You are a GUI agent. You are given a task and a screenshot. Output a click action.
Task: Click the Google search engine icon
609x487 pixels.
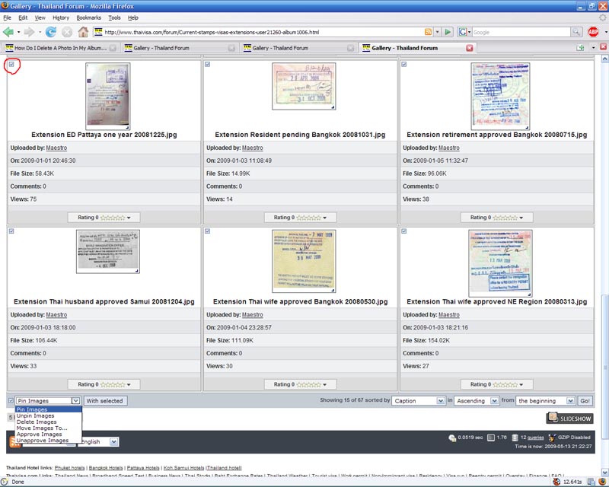(x=462, y=32)
